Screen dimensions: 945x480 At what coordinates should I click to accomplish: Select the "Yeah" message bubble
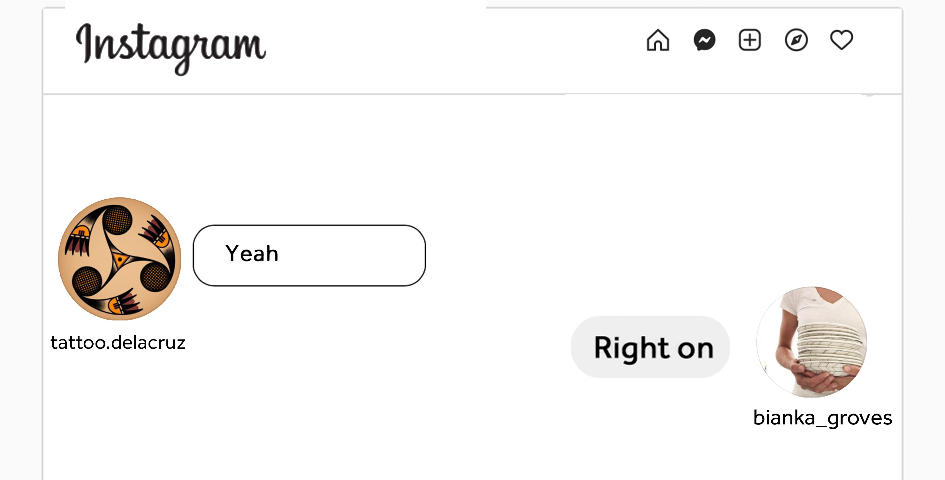[x=309, y=255]
